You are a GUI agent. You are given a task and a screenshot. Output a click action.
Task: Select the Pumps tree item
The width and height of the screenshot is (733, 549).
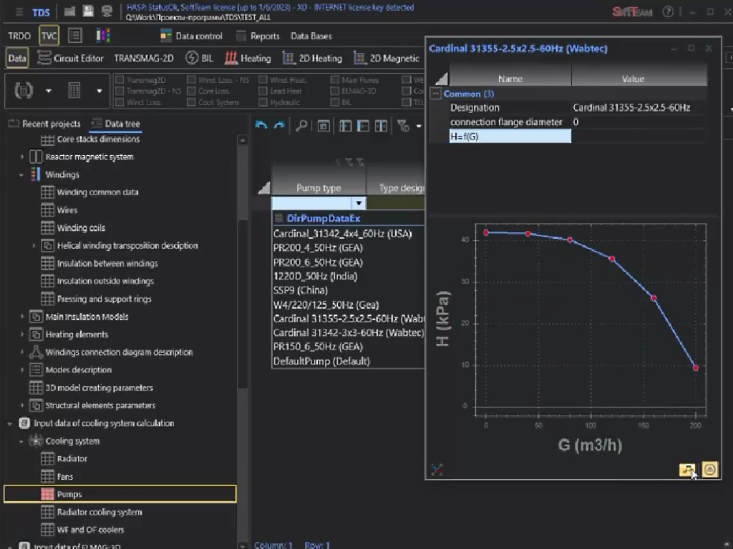click(x=120, y=494)
